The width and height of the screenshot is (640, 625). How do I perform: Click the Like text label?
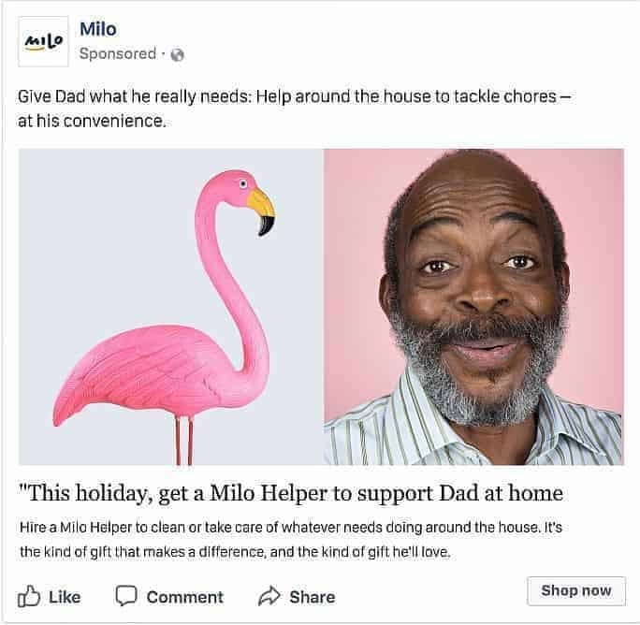point(65,597)
